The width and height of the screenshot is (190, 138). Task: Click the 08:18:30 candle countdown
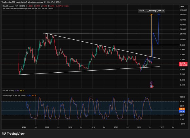[x=183, y=65]
